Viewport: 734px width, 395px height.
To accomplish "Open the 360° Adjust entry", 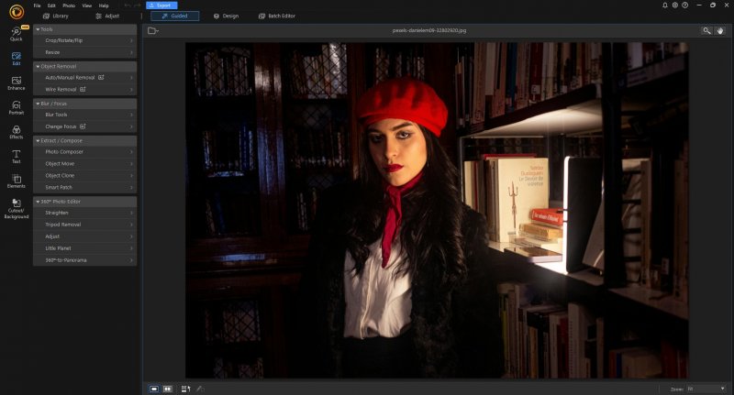I will coord(84,236).
